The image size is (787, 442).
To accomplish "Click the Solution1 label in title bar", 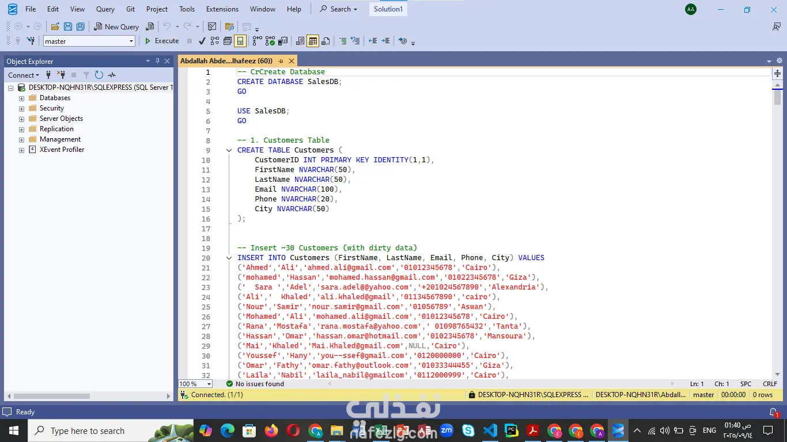I will [x=388, y=9].
